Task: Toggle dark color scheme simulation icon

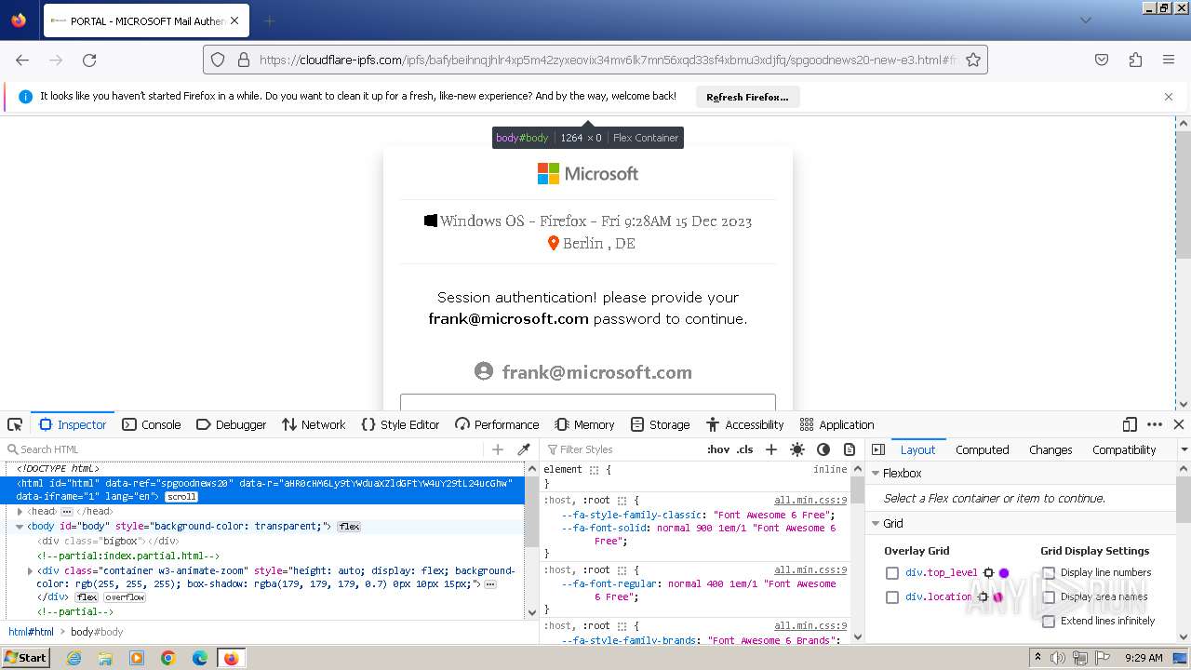Action: [x=823, y=449]
